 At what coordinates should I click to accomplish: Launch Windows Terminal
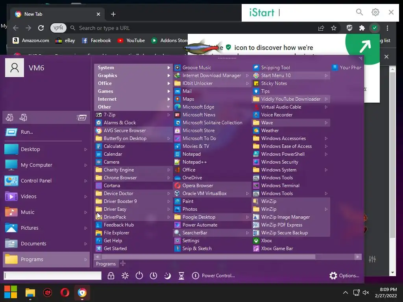pos(291,186)
